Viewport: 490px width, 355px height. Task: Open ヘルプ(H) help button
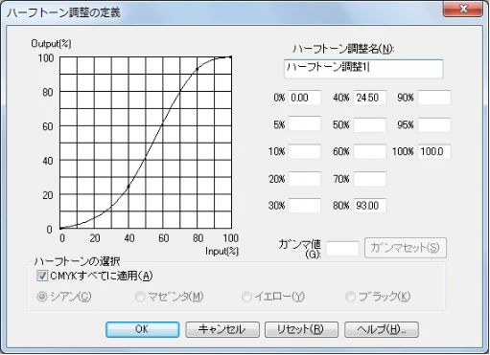(382, 329)
